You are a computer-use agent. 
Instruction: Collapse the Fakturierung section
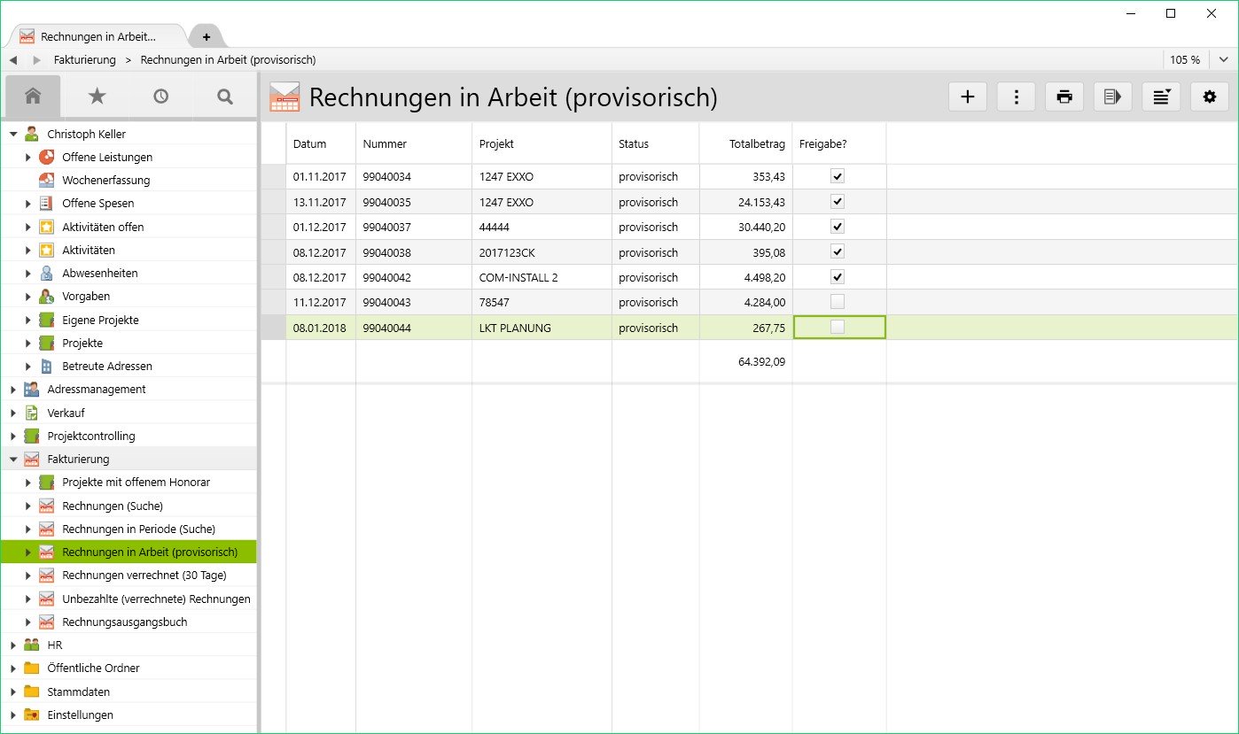coord(13,459)
